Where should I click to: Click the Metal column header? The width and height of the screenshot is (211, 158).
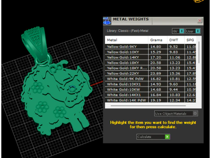[x=127, y=40]
